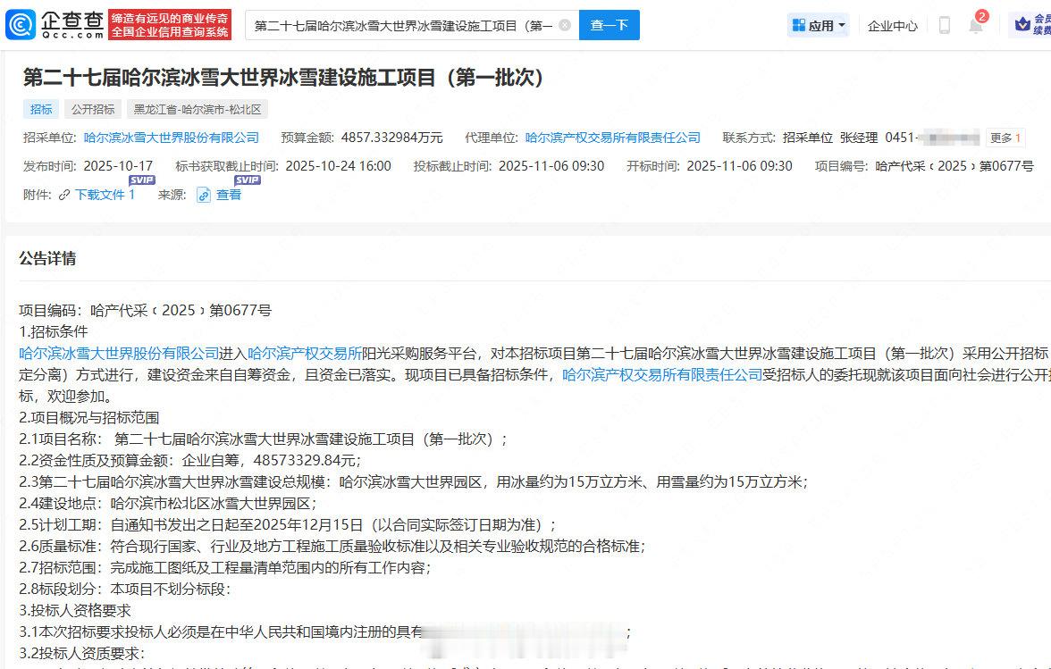The height and width of the screenshot is (669, 1051).
Task: Click the 3.投标人资格要求 heading line
Action: click(x=75, y=610)
